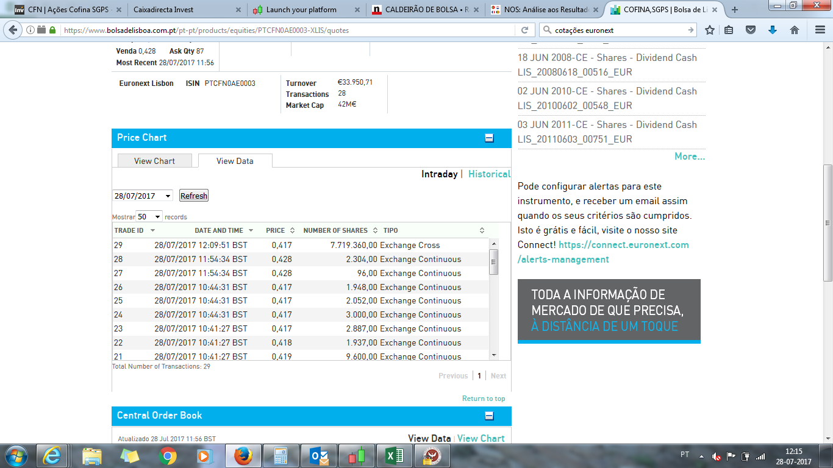Open the mobile app promo banner

609,311
